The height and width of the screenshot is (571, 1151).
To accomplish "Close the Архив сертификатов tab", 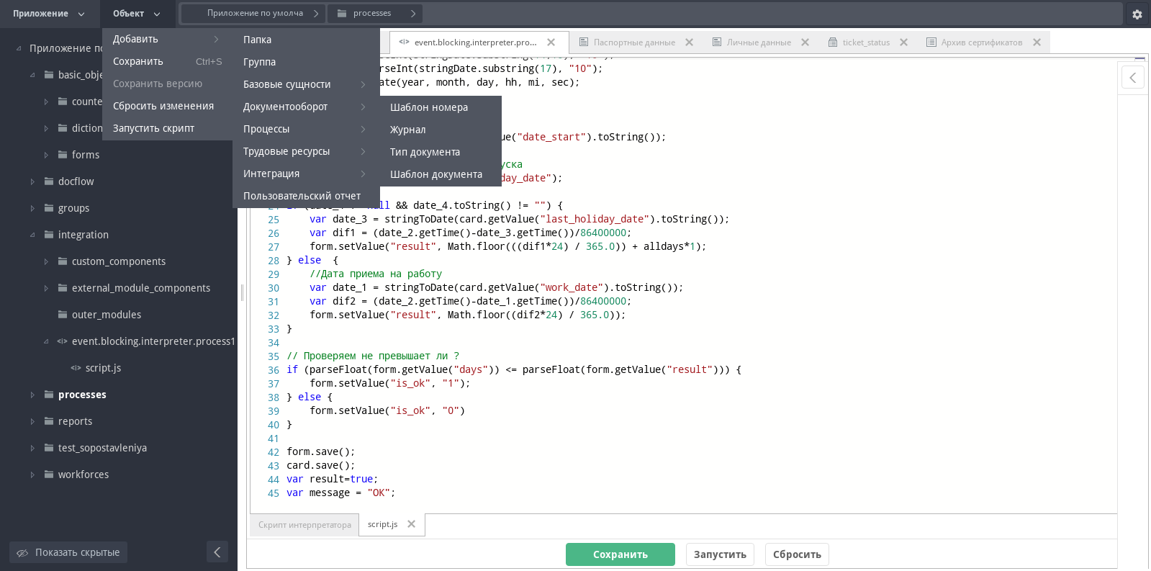I will click(x=1037, y=42).
